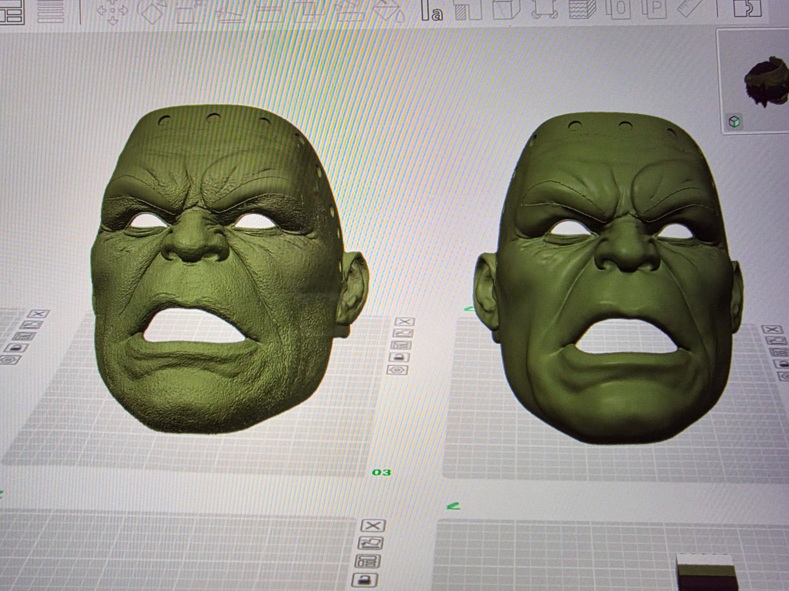
Task: Click the arrange grid icon at far left of toolbar
Action: pyautogui.click(x=12, y=12)
